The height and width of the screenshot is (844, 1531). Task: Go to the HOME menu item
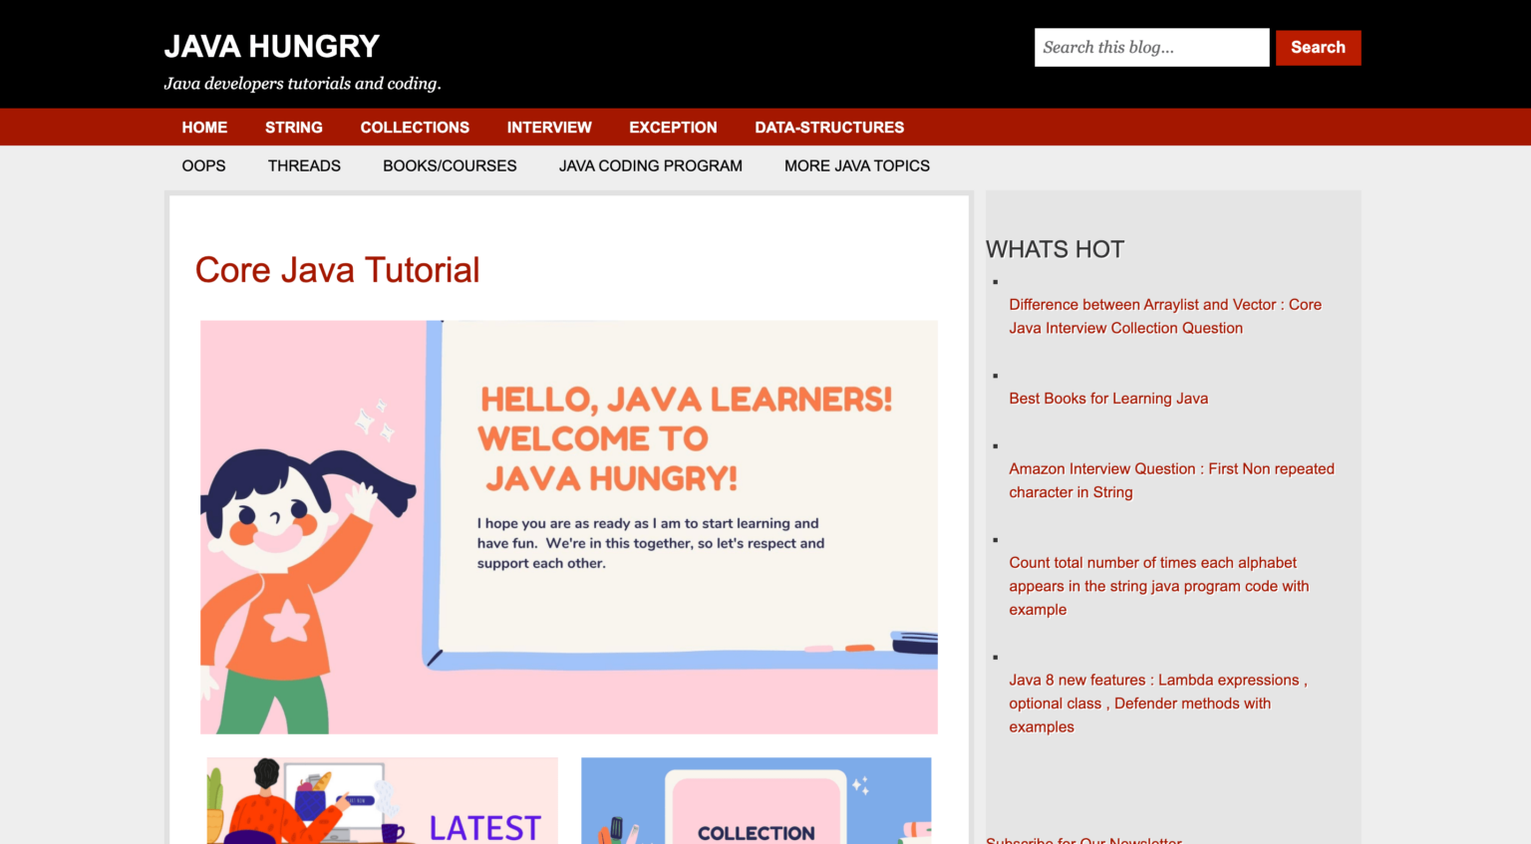coord(204,128)
